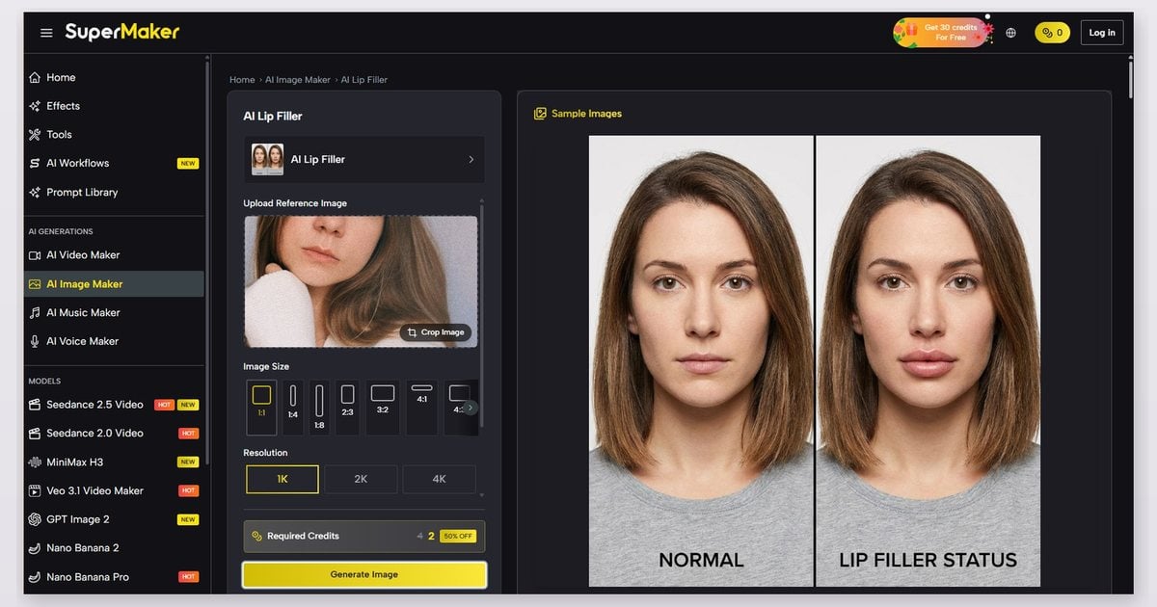Click the Required Credits coin icon
The height and width of the screenshot is (607, 1157).
(x=257, y=536)
